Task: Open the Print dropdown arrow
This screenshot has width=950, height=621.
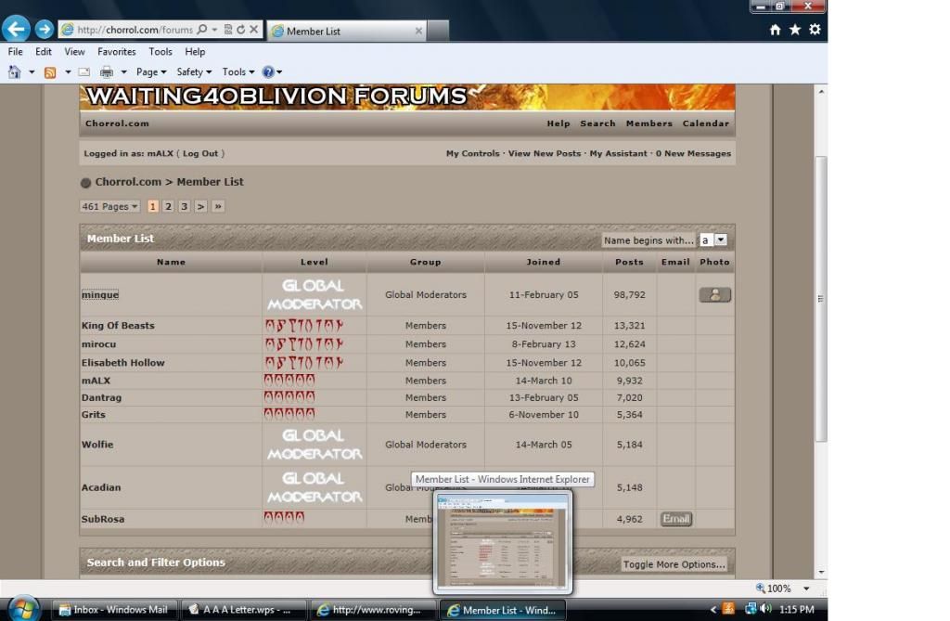Action: coord(123,72)
